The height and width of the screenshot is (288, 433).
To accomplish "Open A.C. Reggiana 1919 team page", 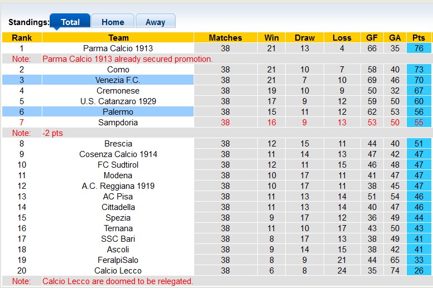I will [x=118, y=186].
